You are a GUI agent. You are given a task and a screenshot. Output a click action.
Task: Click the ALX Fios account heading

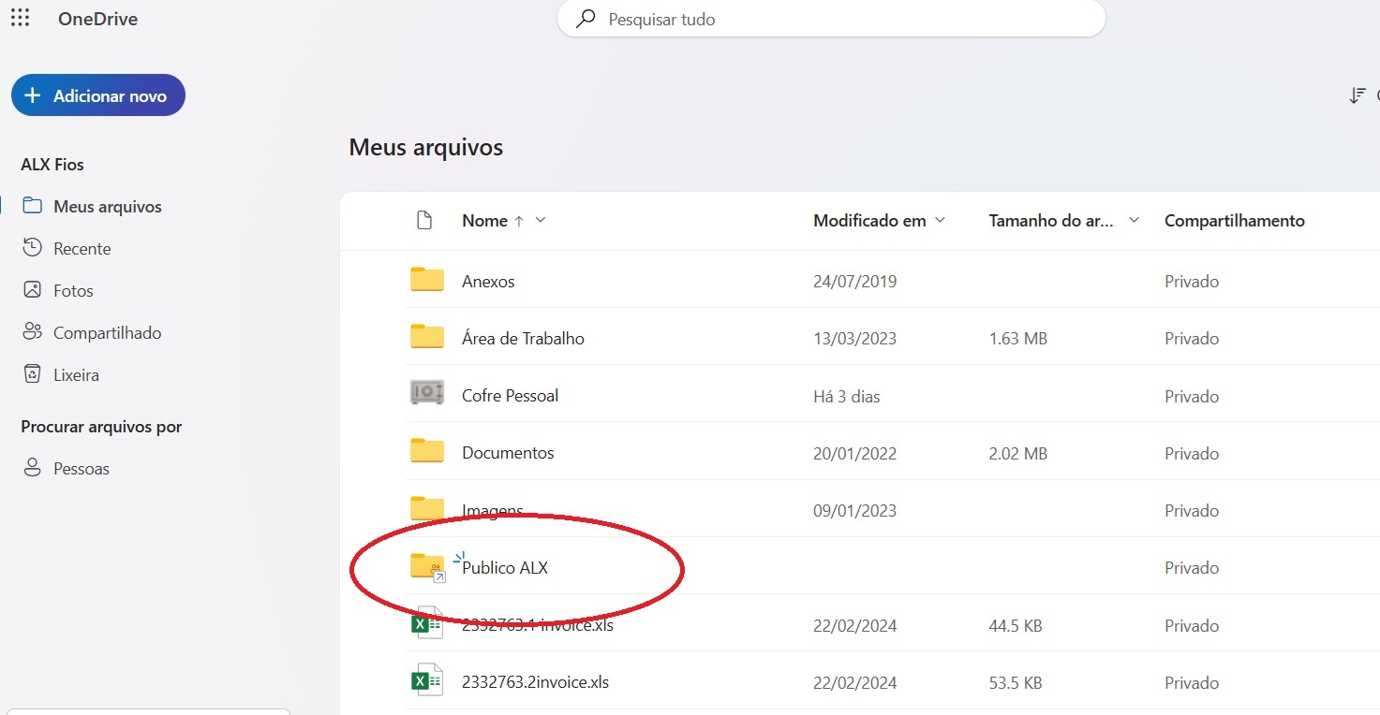click(52, 165)
